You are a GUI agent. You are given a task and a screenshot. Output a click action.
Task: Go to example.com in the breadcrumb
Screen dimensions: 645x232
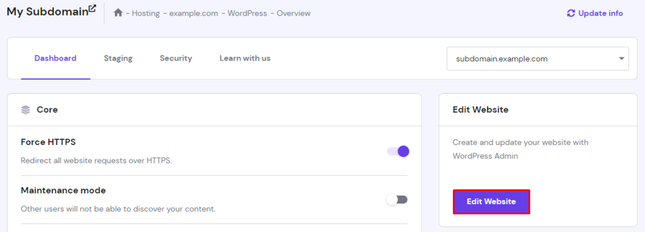(193, 13)
